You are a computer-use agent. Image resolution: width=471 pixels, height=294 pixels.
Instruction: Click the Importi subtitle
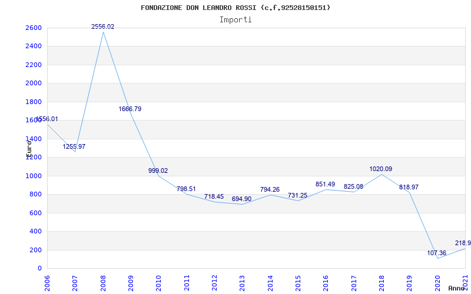click(235, 20)
